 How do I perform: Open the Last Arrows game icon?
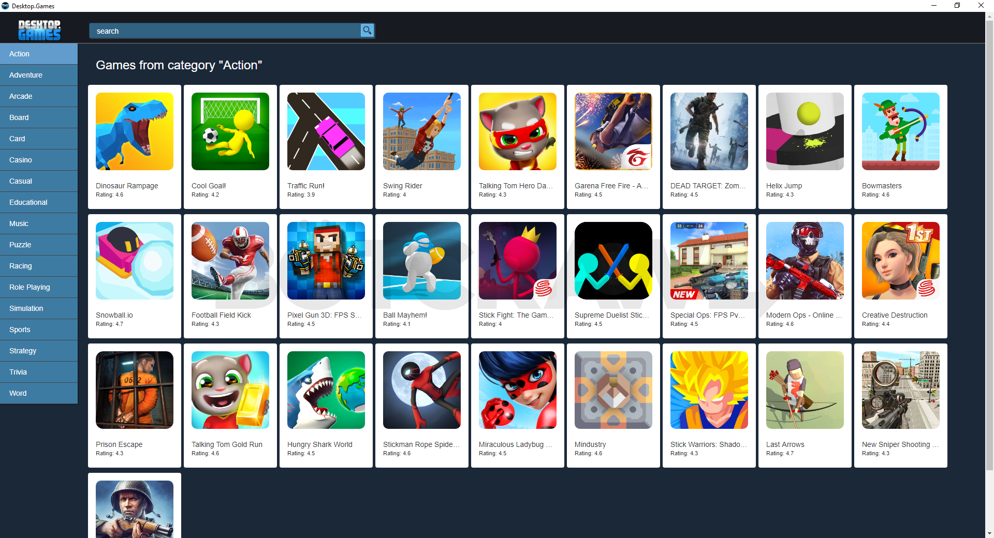point(805,390)
